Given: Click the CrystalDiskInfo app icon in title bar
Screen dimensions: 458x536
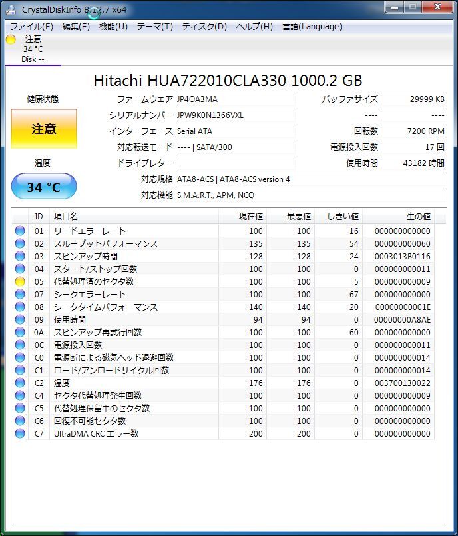Looking at the screenshot, I should pyautogui.click(x=11, y=9).
